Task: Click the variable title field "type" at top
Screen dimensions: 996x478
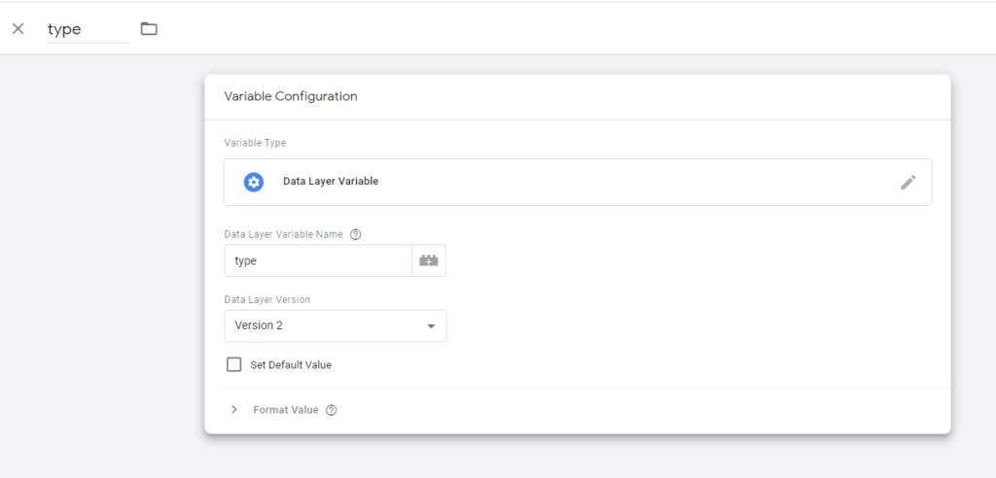Action: [88, 29]
